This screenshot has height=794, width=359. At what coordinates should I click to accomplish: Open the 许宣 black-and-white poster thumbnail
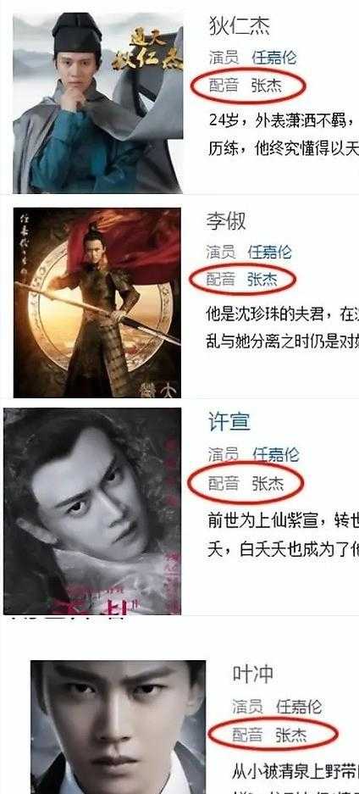pos(92,511)
